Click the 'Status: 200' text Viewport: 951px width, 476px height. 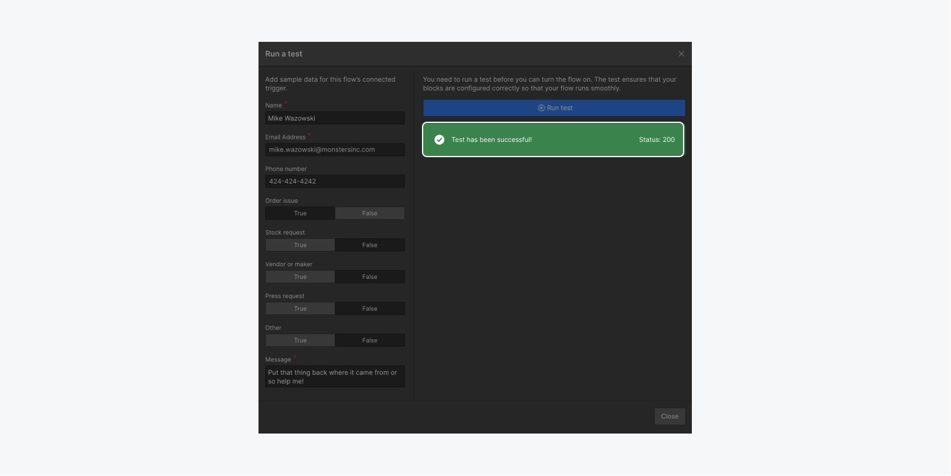tap(656, 139)
